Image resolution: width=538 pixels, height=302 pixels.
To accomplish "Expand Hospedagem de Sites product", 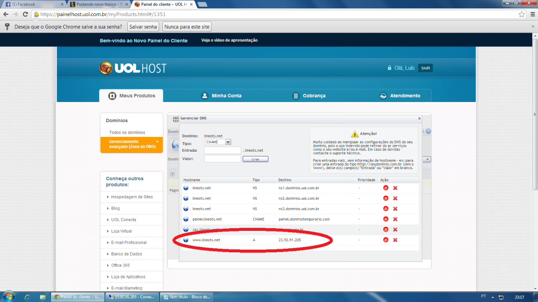I will [132, 197].
